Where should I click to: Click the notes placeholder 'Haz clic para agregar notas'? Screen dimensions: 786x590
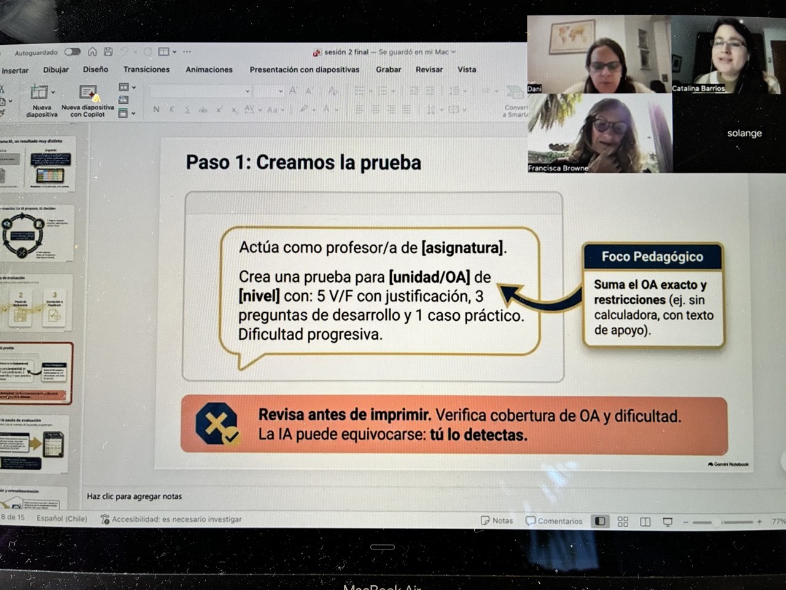coord(134,496)
